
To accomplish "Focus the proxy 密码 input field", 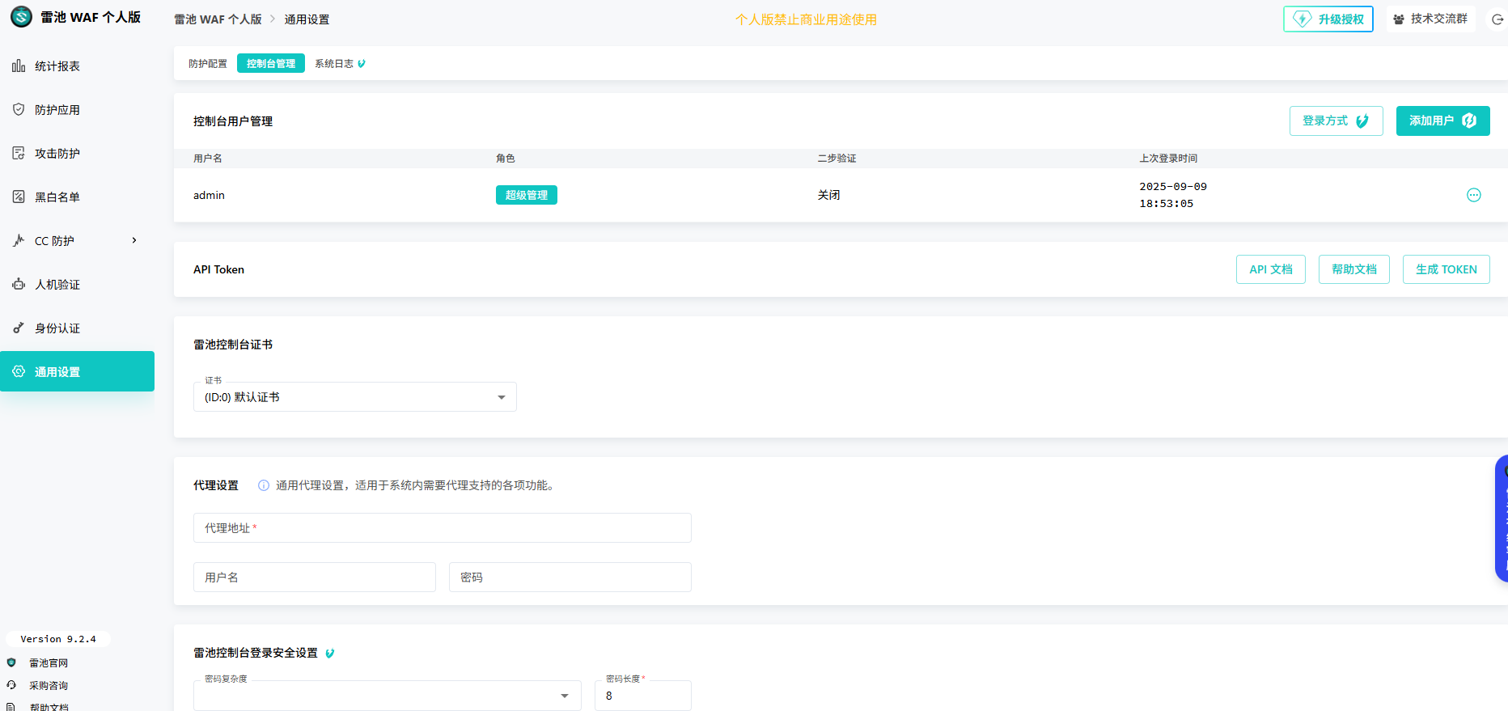I will click(x=570, y=578).
